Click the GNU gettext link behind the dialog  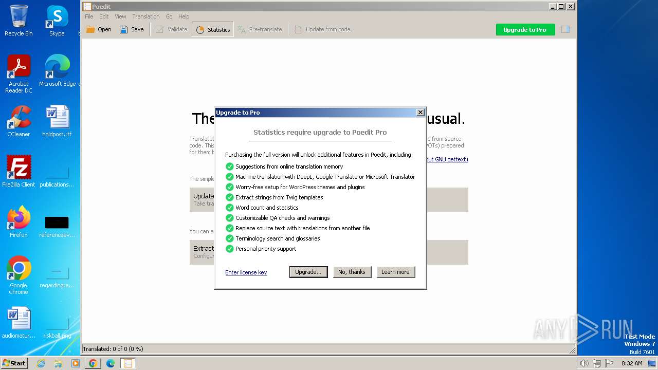(x=446, y=159)
